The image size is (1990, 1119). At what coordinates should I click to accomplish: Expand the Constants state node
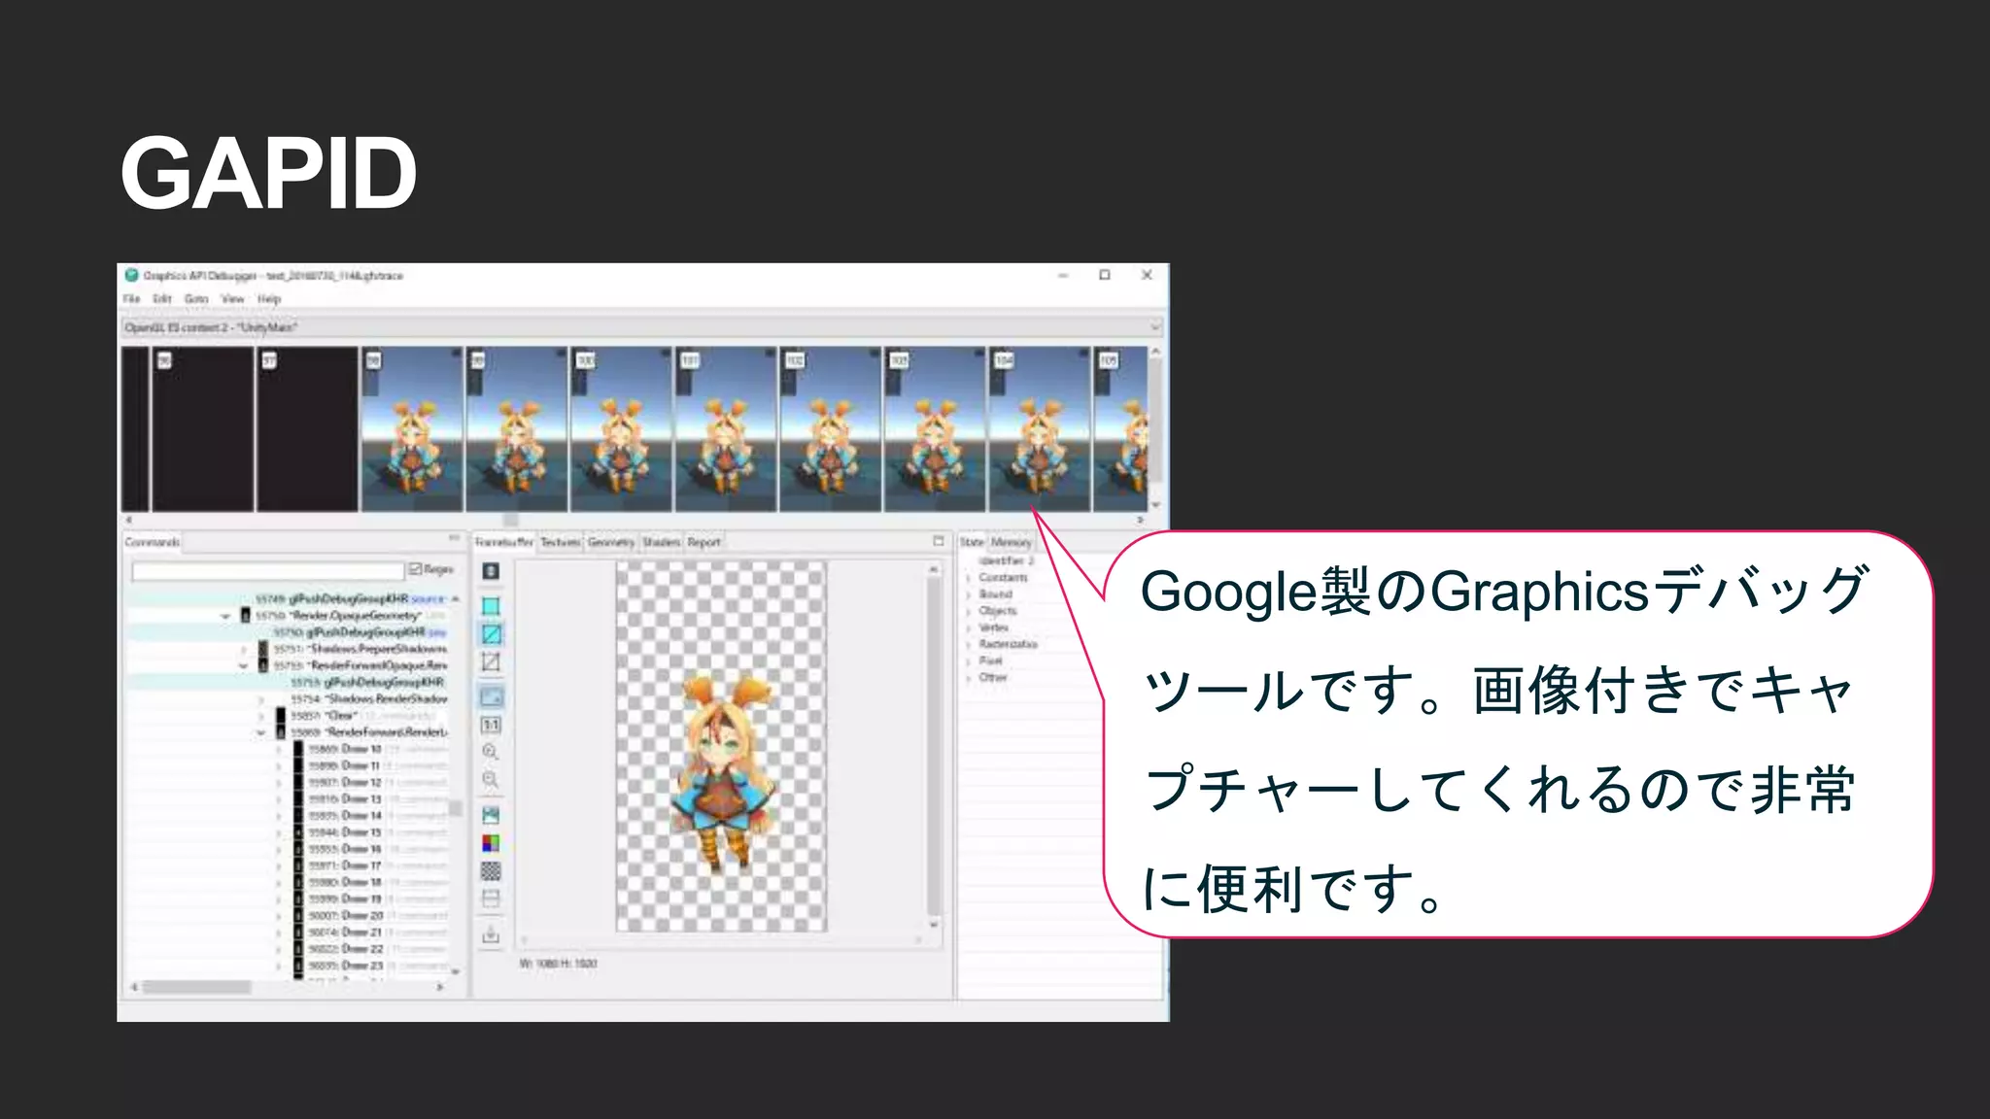pos(969,578)
